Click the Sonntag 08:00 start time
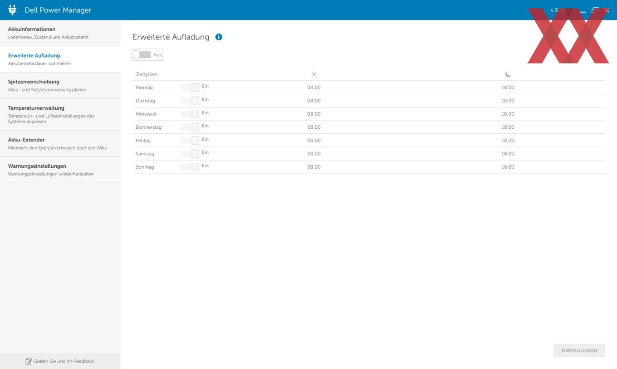 point(314,167)
